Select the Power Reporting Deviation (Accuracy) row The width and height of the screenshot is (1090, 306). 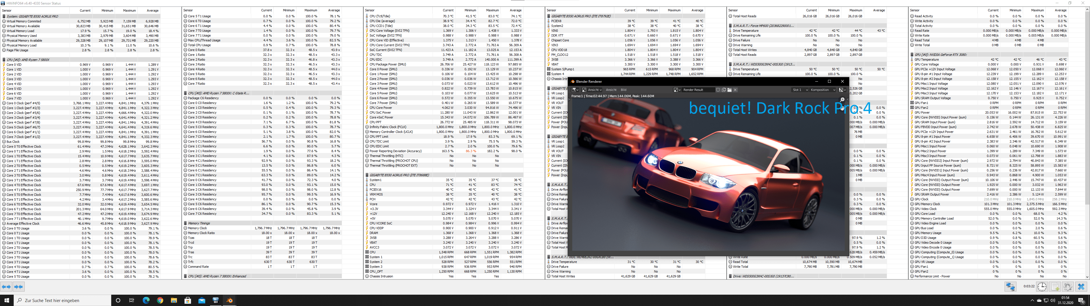pos(444,151)
